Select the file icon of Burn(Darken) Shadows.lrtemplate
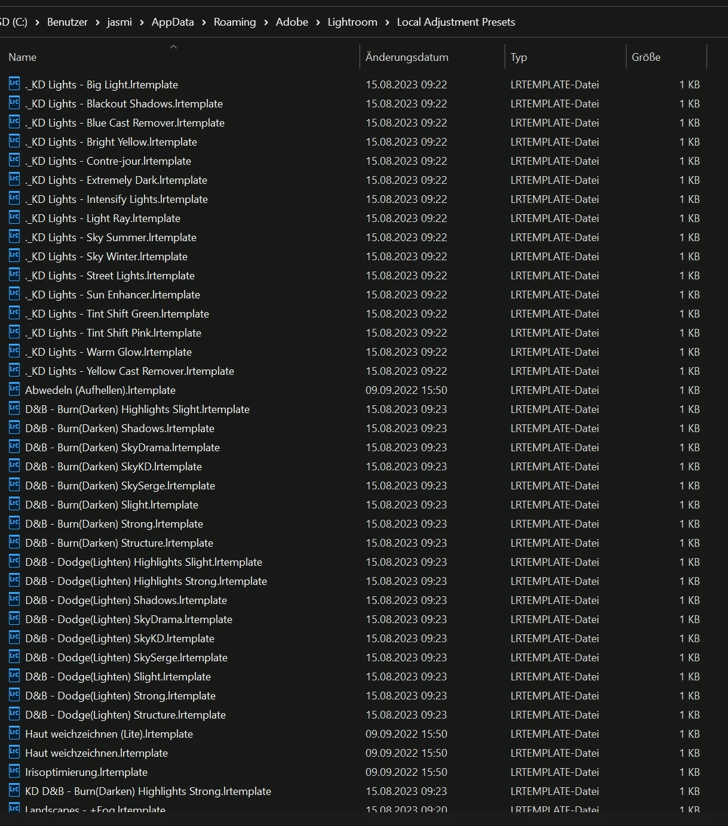Viewport: 728px width, 826px height. point(14,427)
